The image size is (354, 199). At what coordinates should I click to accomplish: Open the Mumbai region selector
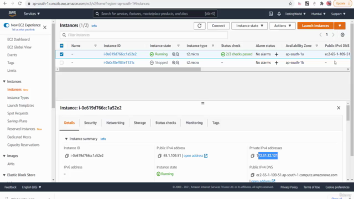(319, 14)
